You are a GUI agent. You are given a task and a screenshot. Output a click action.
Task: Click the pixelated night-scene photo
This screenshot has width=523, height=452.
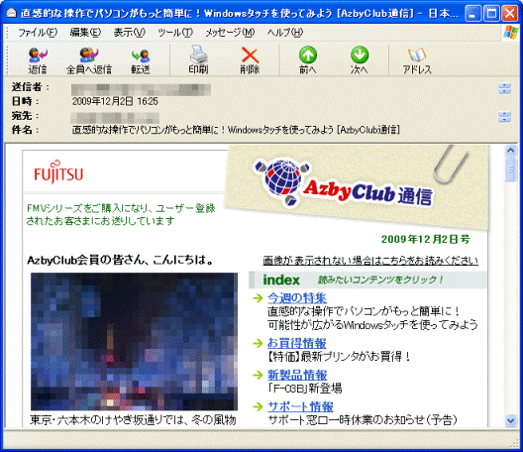[134, 342]
